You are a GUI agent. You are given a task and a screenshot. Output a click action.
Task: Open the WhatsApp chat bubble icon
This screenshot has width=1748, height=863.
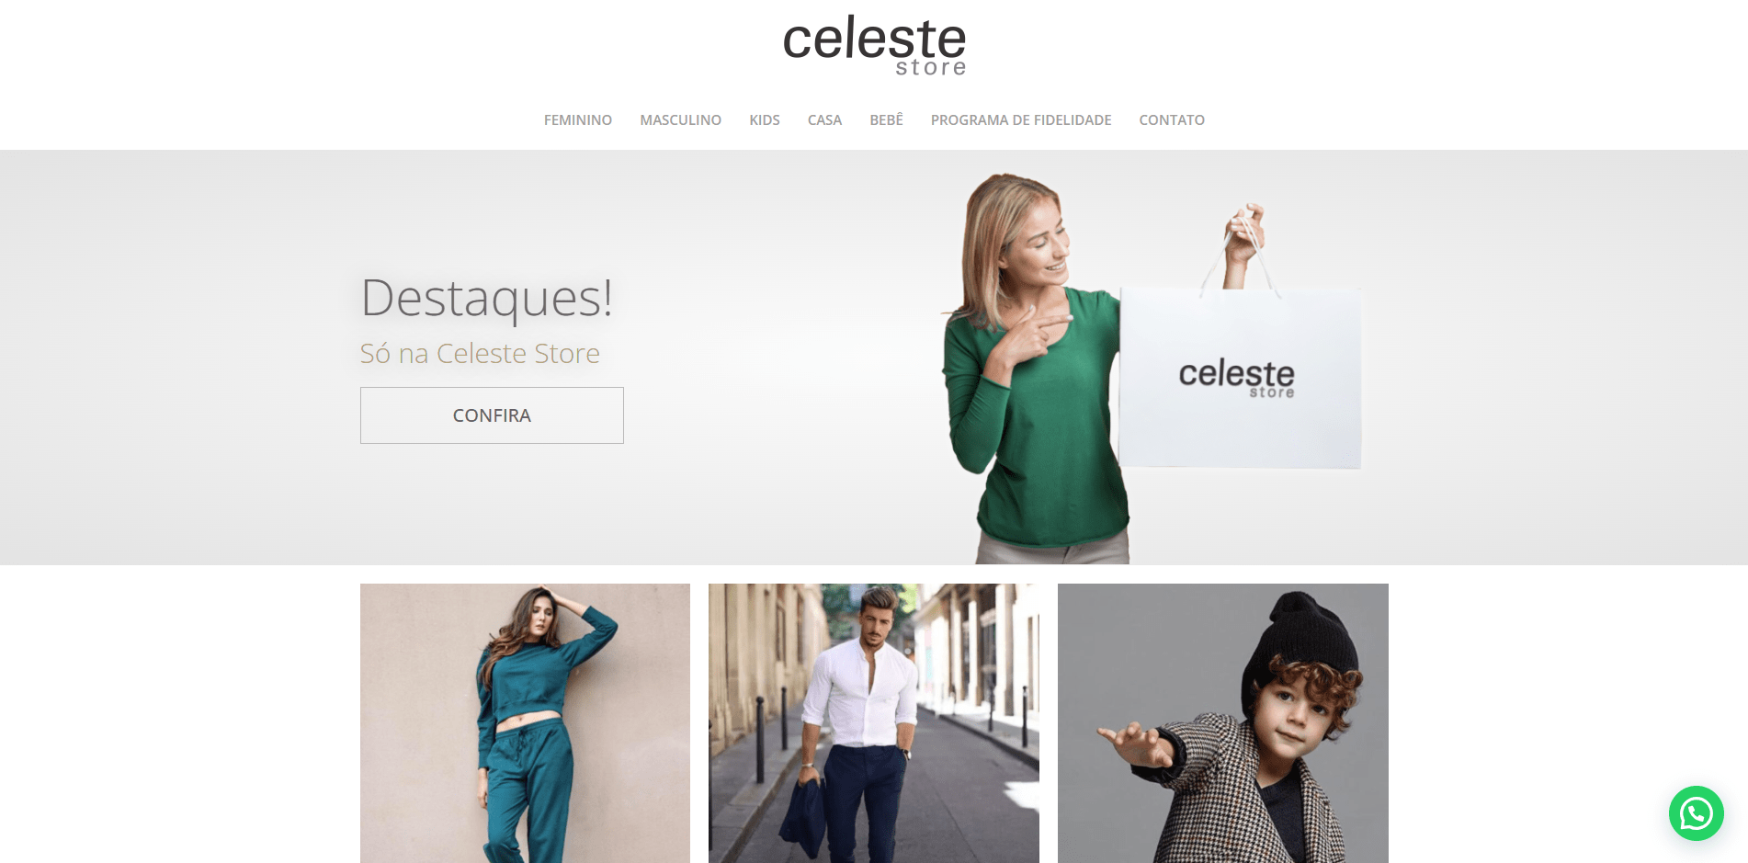[1696, 813]
